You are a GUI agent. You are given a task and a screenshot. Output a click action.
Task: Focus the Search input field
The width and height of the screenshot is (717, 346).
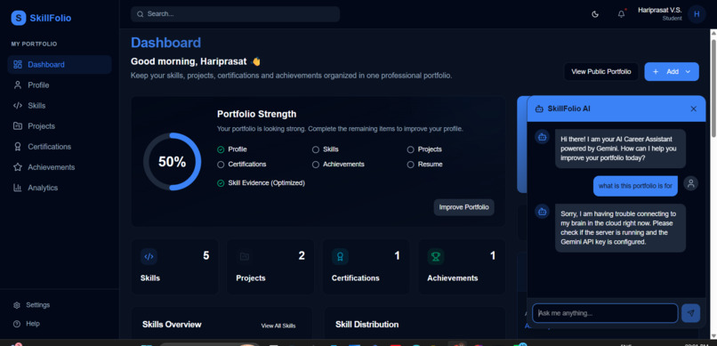coord(235,14)
